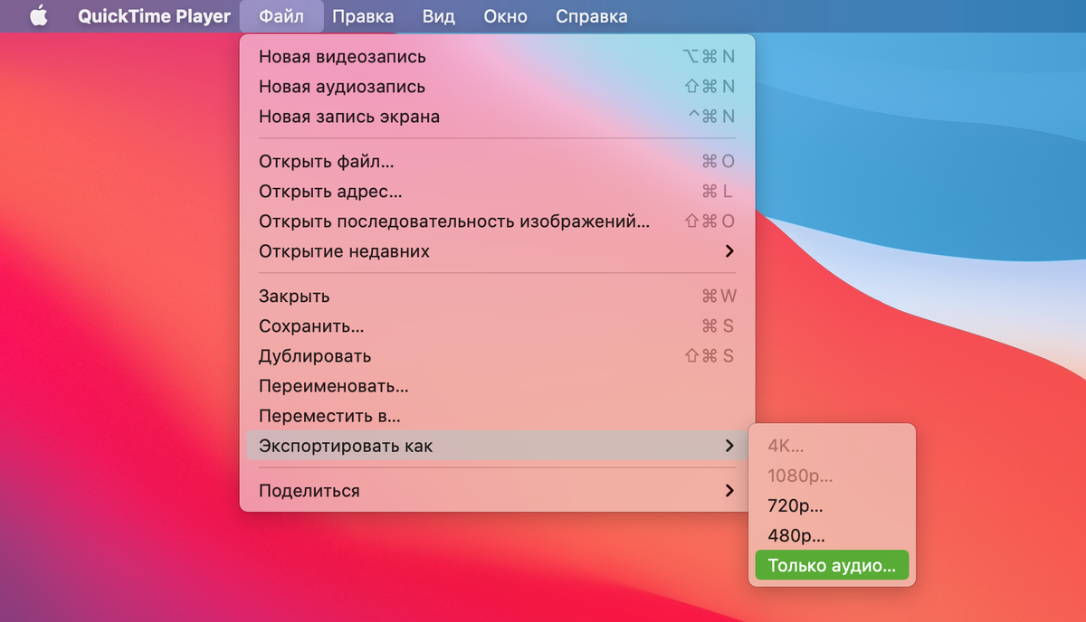Screen dimensions: 1086x622
Task: Select Дублировать menu item
Action: point(497,356)
